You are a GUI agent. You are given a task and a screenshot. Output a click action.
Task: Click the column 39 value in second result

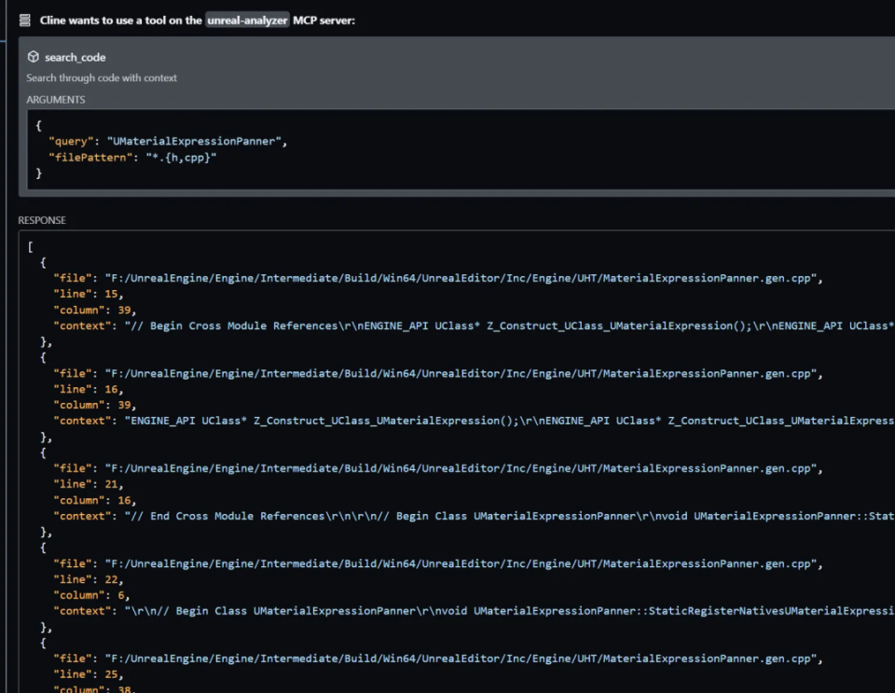point(123,406)
